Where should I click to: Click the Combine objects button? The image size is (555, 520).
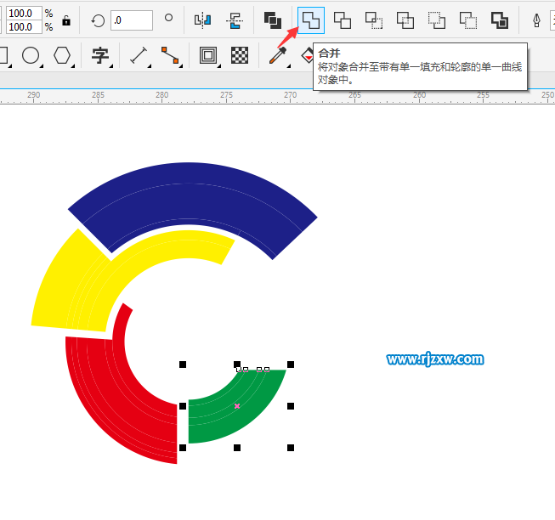pos(273,20)
